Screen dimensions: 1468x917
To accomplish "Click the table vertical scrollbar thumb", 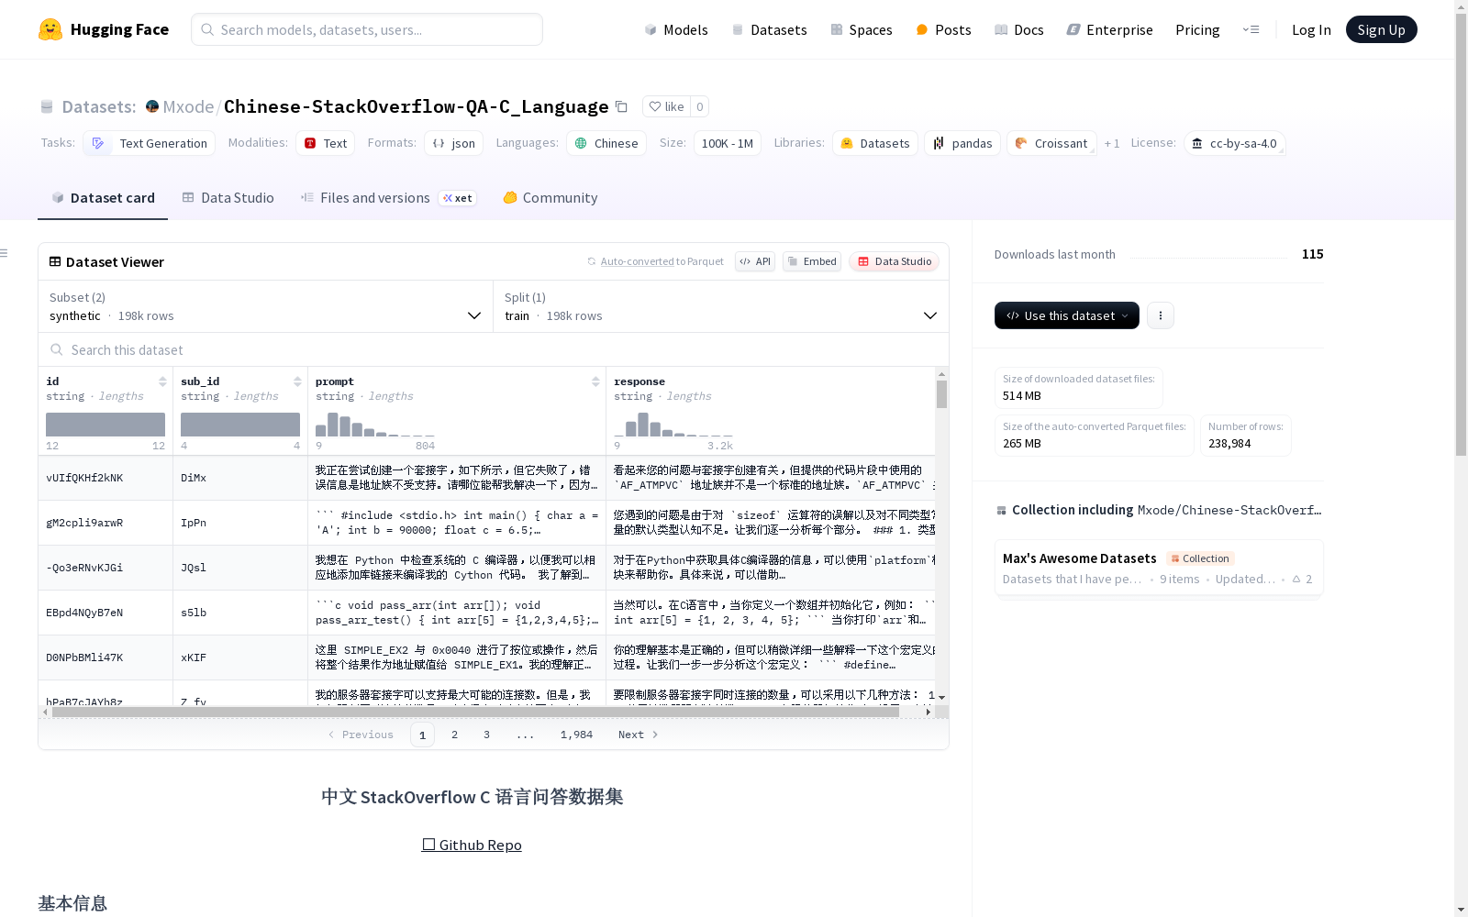I will (x=941, y=394).
